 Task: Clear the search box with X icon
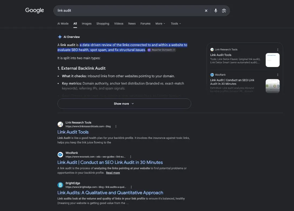pyautogui.click(x=206, y=11)
